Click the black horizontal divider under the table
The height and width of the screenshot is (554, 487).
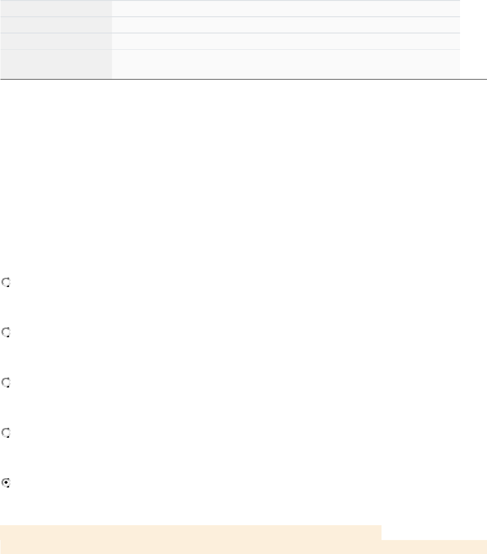point(243,79)
